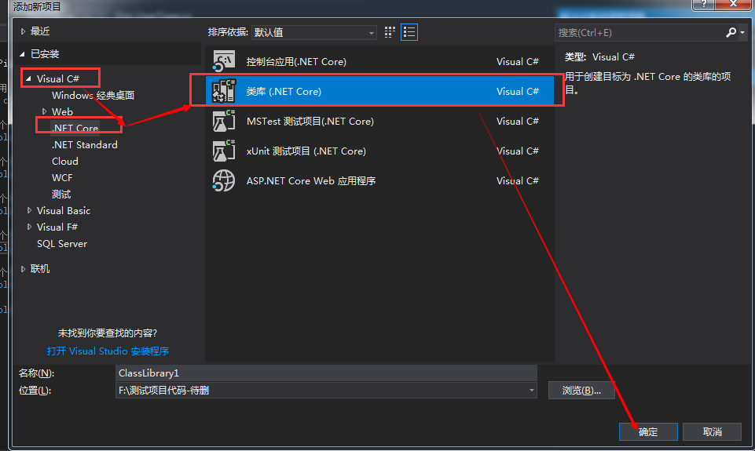Select the Cloud category

pyautogui.click(x=65, y=161)
